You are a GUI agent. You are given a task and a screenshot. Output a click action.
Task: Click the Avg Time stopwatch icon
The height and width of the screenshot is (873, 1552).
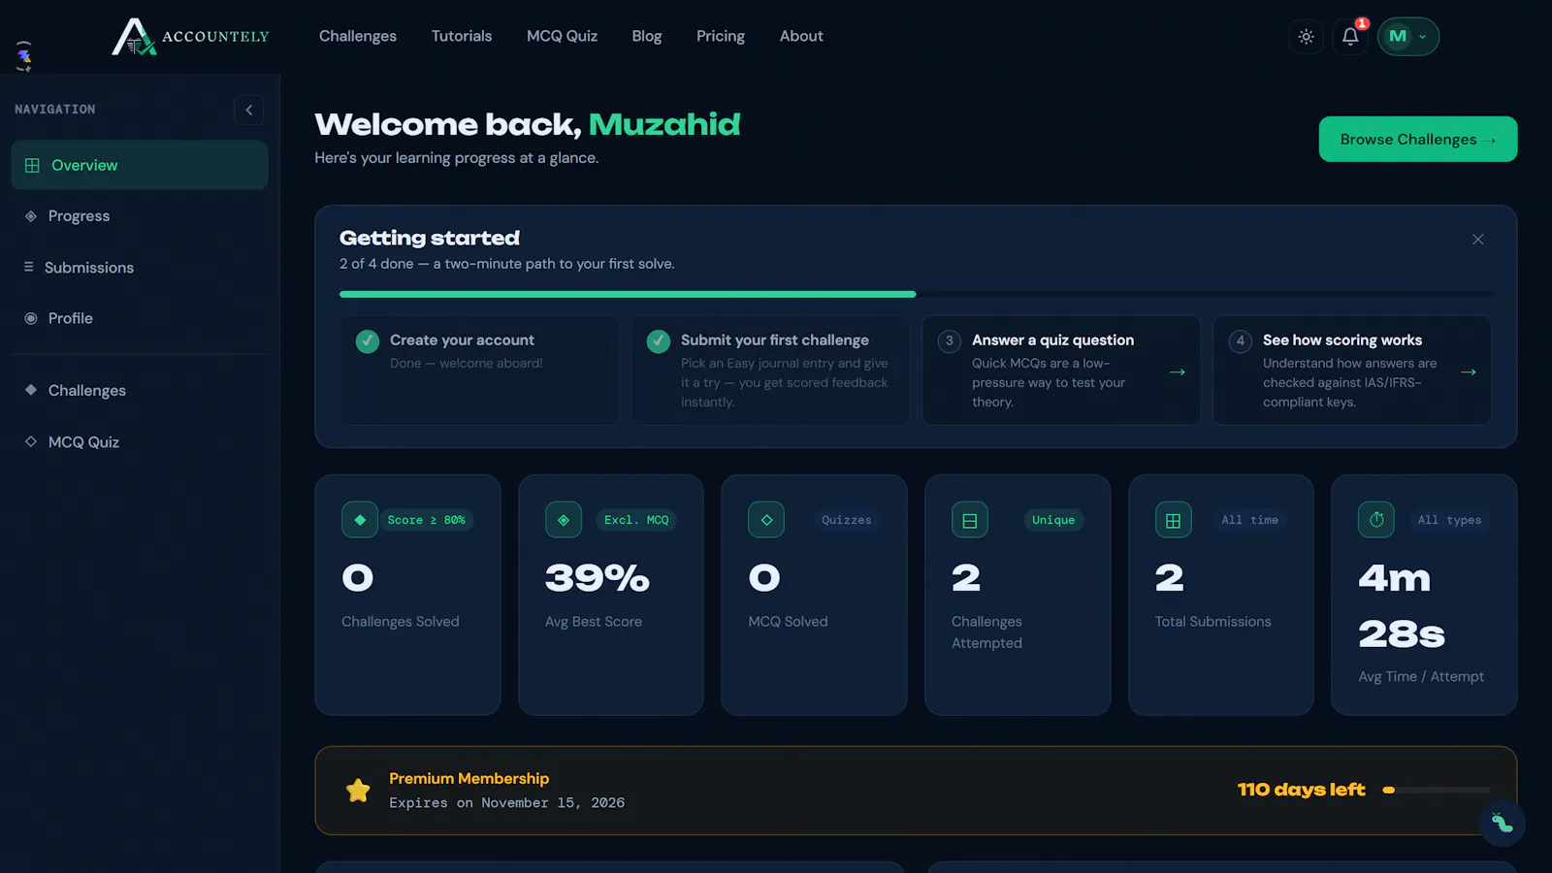[1376, 520]
